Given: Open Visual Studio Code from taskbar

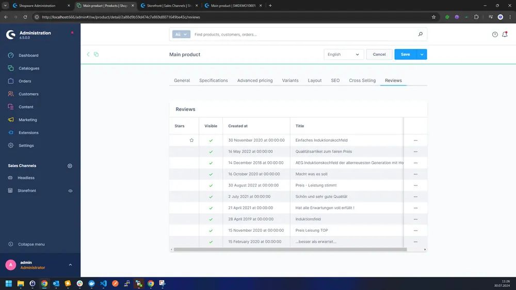Looking at the screenshot, I should tap(103, 283).
